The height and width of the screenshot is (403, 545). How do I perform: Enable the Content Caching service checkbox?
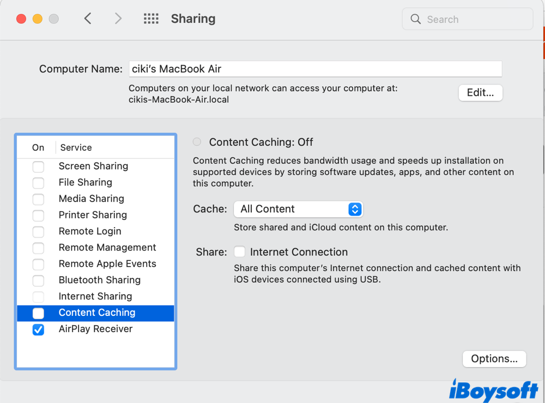click(38, 313)
